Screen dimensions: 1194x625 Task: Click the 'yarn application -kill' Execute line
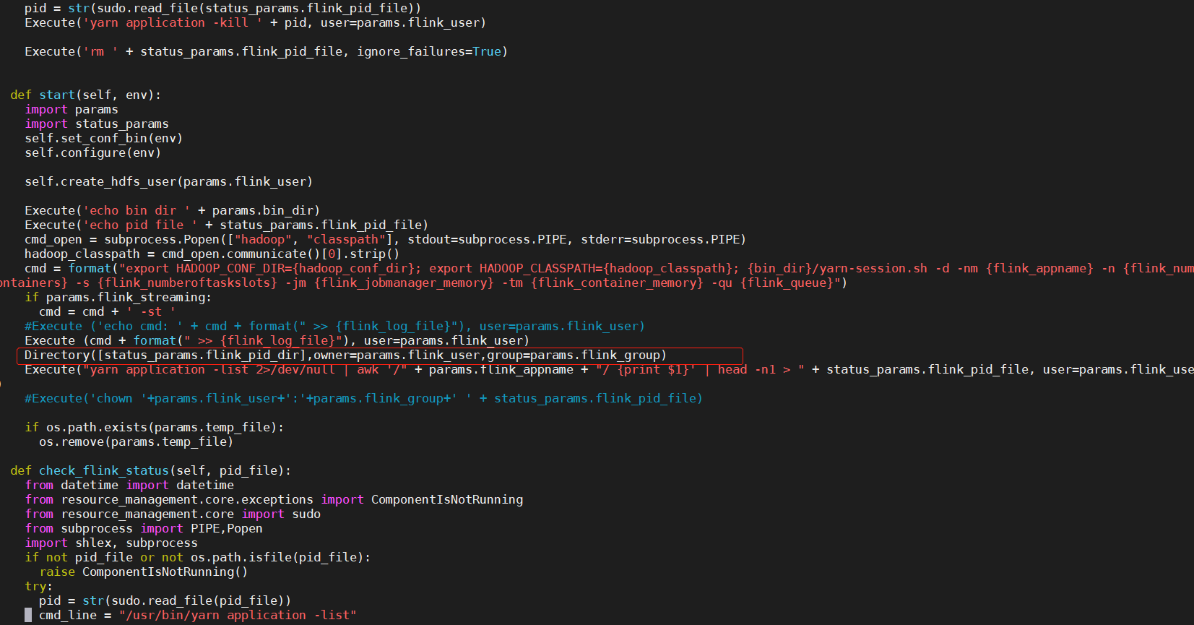click(x=255, y=22)
